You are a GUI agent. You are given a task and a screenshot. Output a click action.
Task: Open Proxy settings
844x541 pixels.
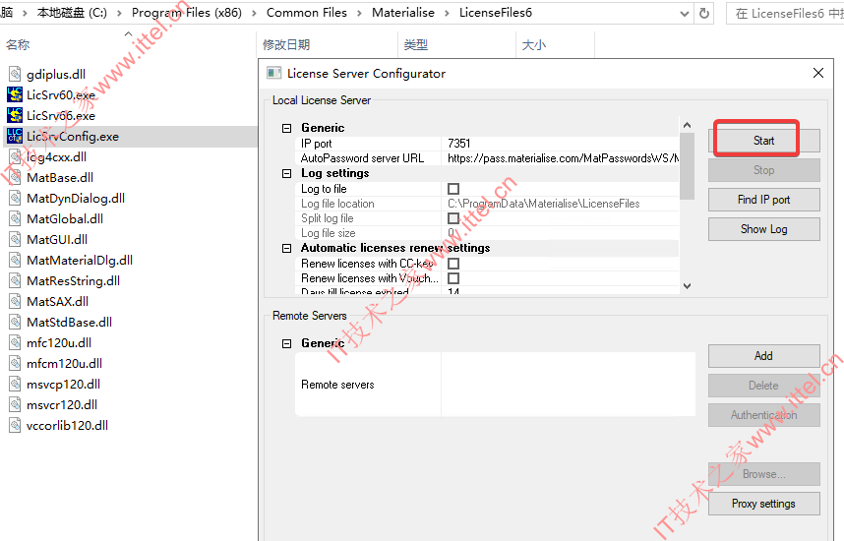(763, 504)
